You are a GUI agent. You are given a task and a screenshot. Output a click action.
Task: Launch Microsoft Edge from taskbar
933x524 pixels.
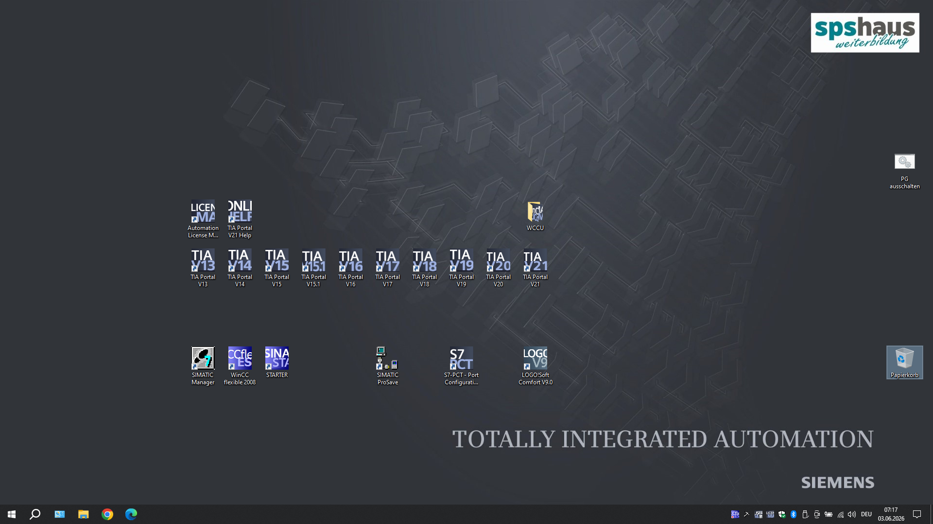click(131, 514)
